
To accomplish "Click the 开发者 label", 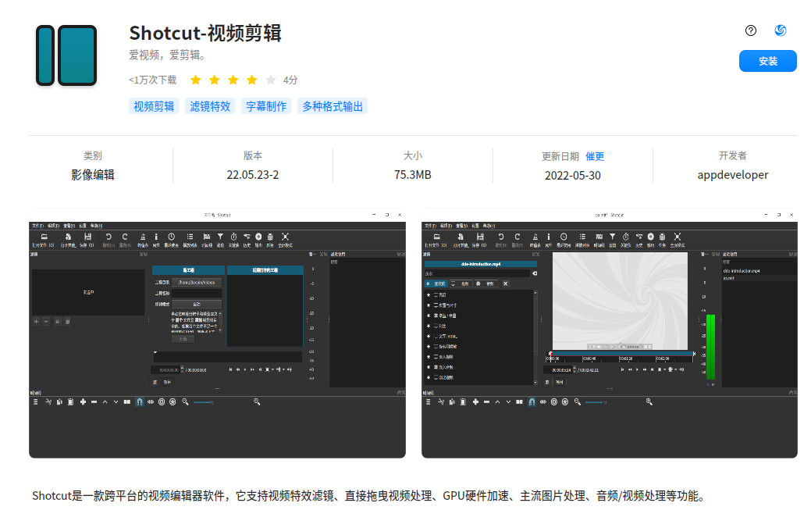I will pos(733,156).
